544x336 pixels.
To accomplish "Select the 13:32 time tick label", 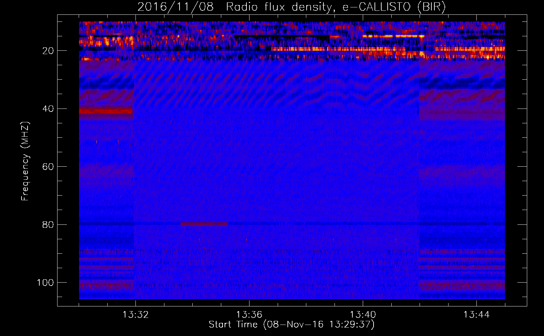I will tap(135, 315).
